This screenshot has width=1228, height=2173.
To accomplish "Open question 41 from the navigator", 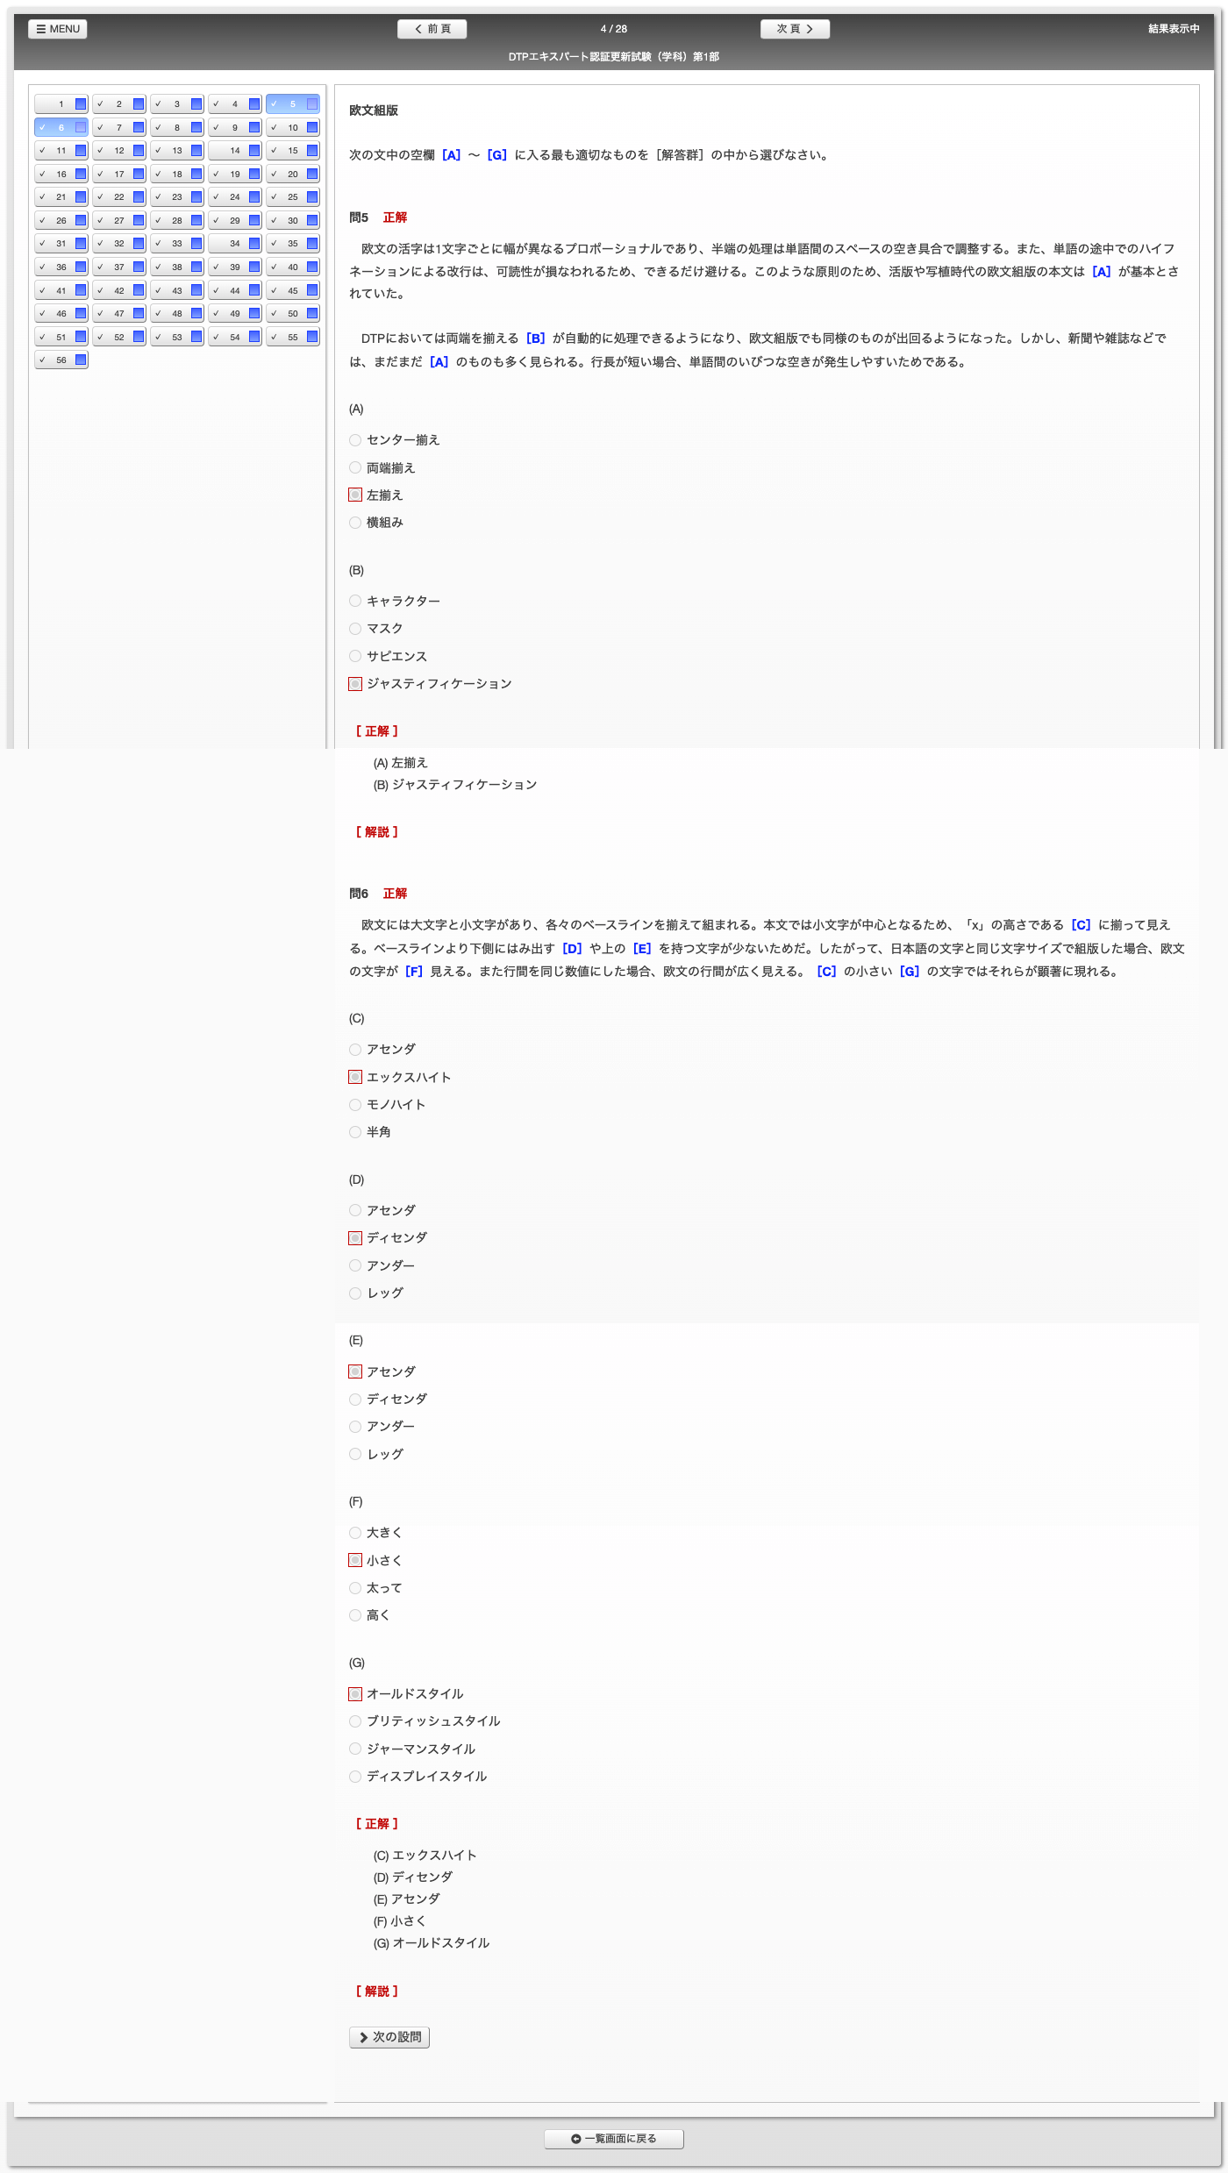I will pos(61,290).
